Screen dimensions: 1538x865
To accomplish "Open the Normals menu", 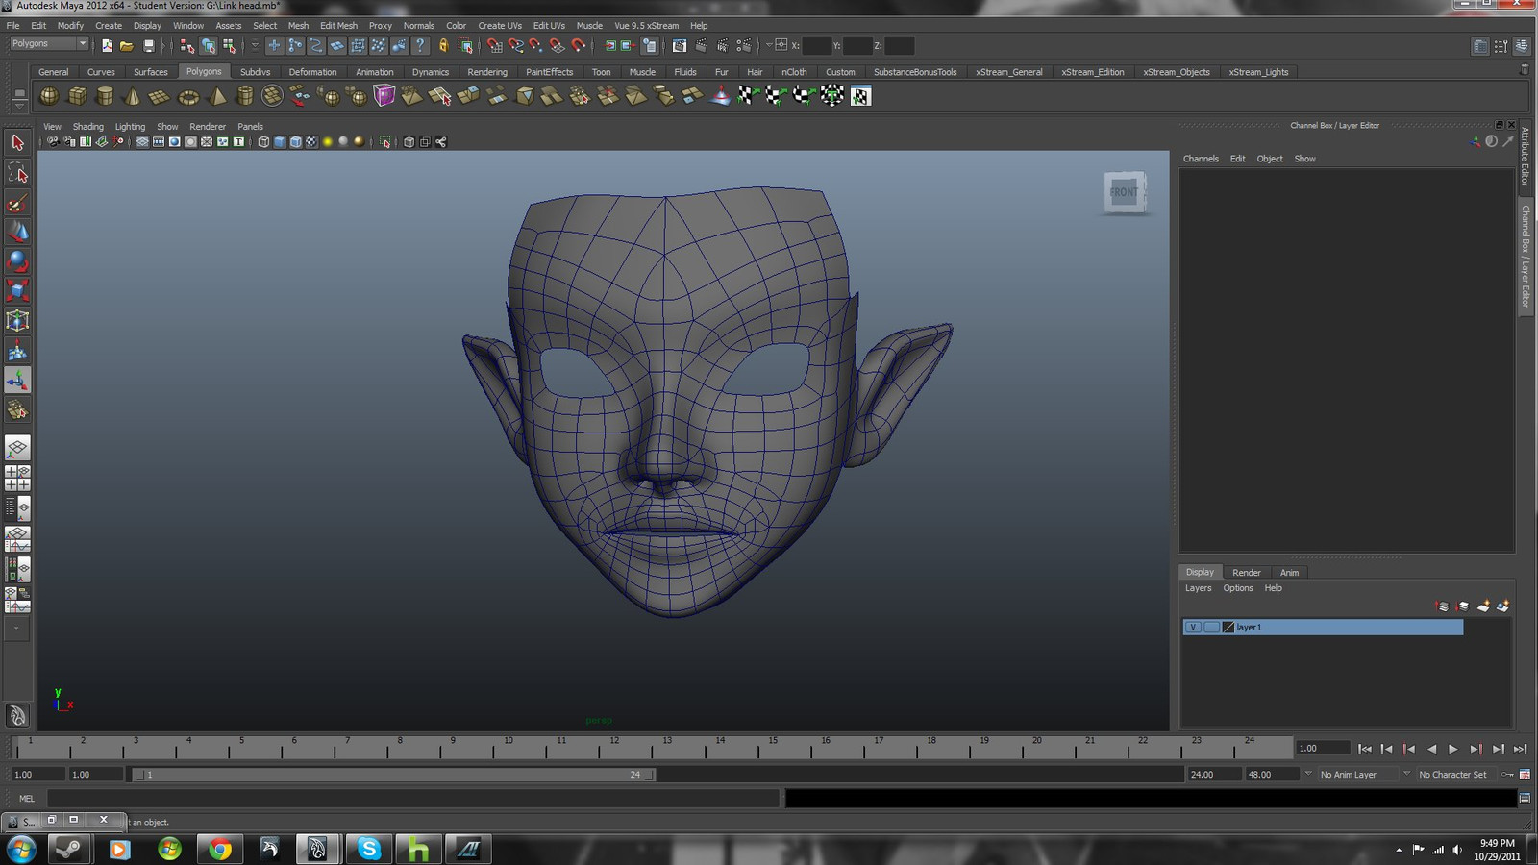I will pyautogui.click(x=418, y=26).
